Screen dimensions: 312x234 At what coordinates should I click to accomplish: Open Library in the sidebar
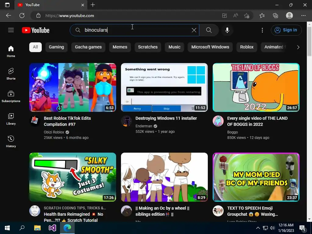pos(11,119)
